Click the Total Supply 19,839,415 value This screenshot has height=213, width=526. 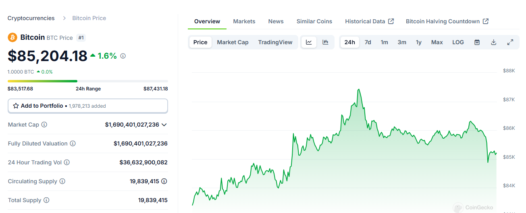click(x=153, y=200)
